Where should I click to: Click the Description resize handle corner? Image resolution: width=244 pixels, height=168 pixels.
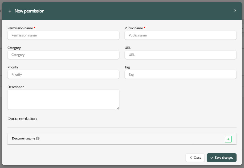(118, 108)
